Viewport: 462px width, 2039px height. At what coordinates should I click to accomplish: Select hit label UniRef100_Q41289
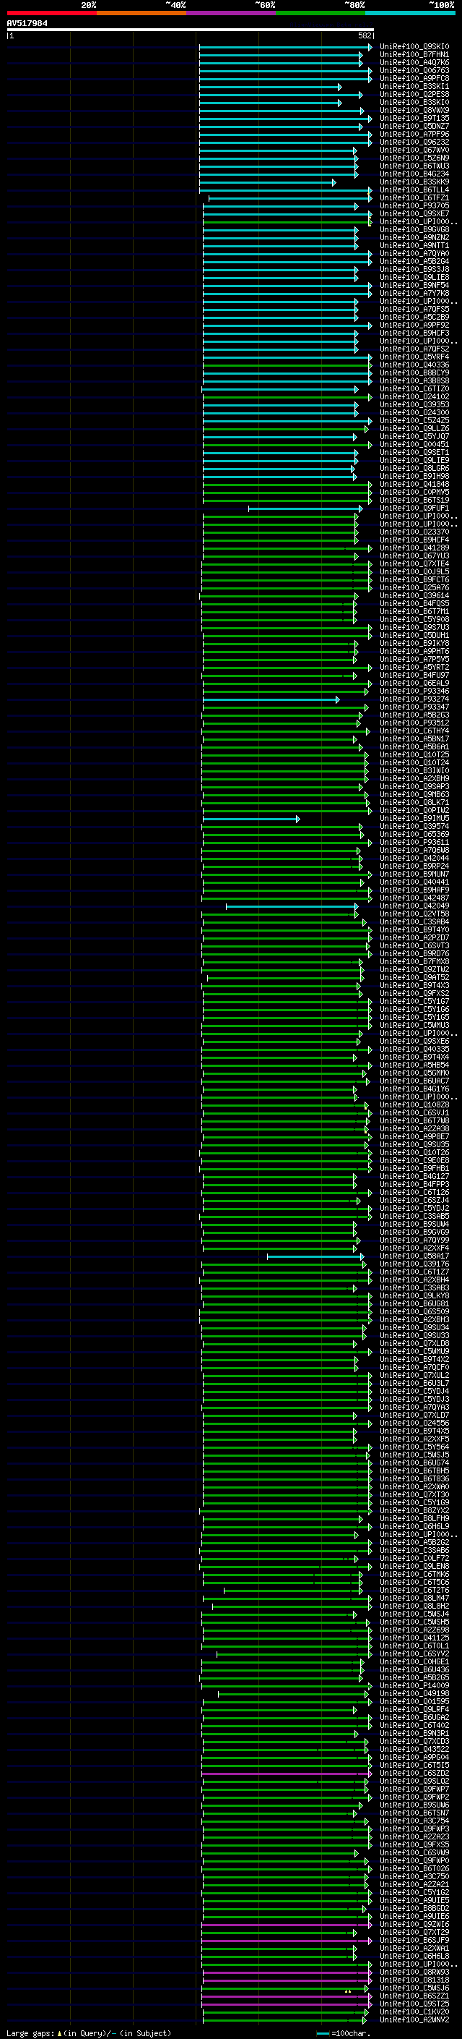pyautogui.click(x=414, y=548)
